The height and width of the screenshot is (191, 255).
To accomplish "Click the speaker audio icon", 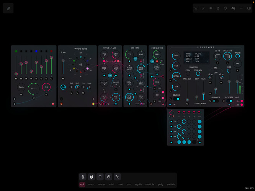I will tap(233, 8).
